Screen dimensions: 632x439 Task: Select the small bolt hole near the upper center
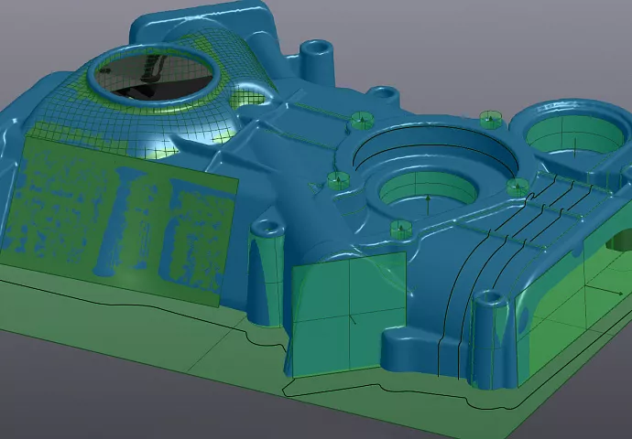(385, 93)
